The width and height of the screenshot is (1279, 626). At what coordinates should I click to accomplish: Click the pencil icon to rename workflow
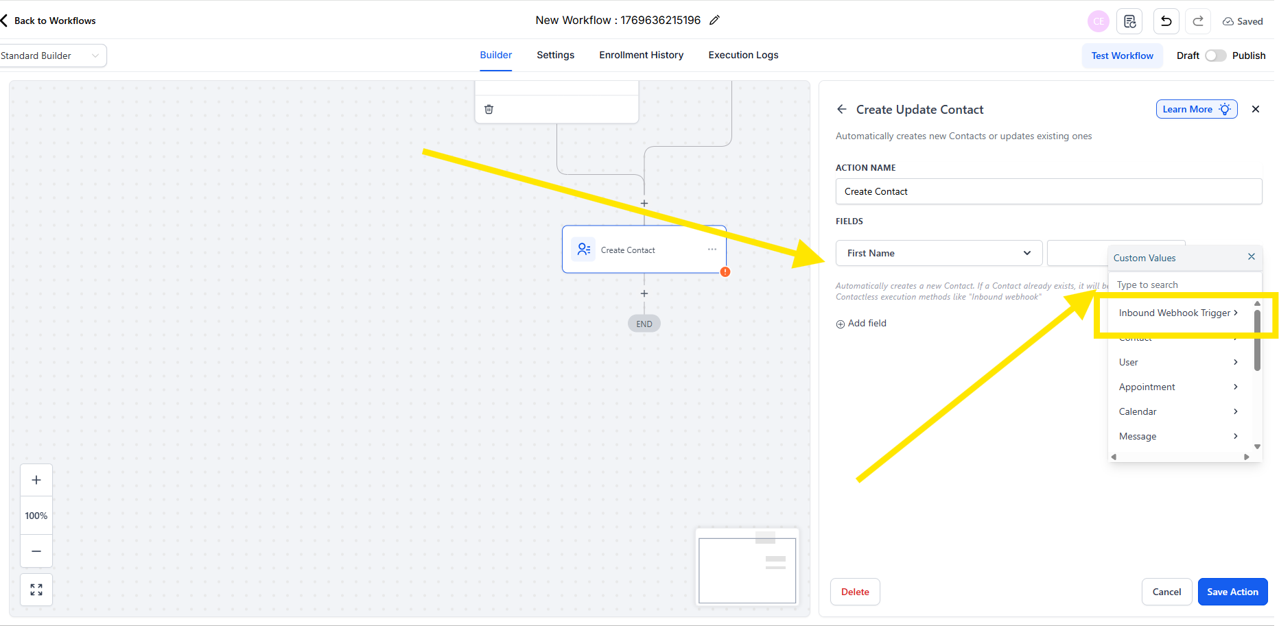click(714, 21)
